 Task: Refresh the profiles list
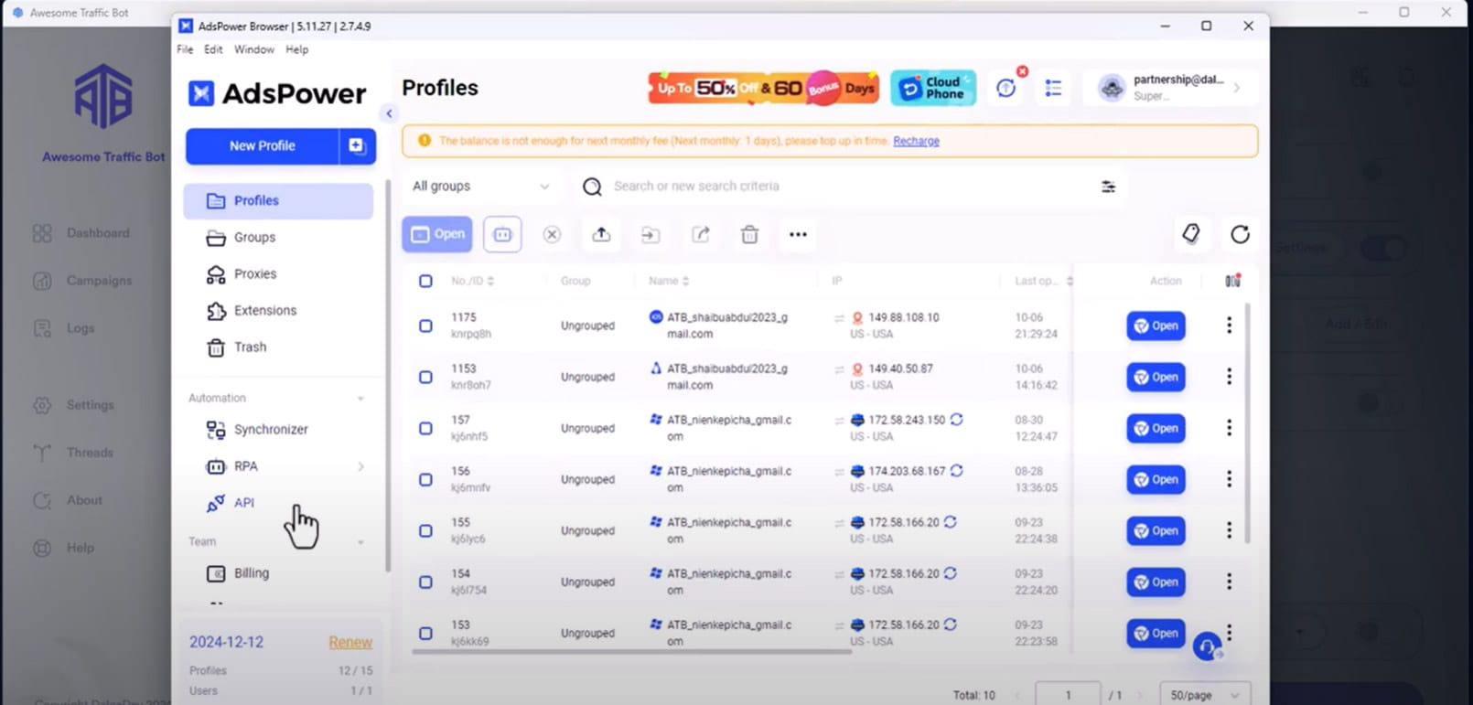pos(1240,234)
